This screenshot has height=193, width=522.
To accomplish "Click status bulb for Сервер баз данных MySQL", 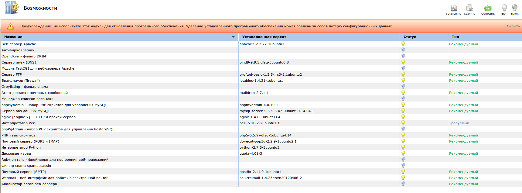I will (403, 111).
